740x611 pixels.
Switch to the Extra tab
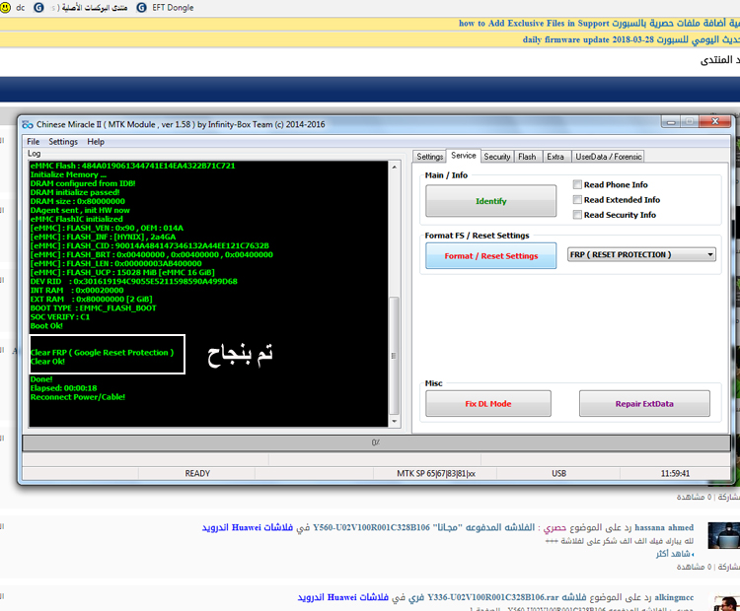555,157
